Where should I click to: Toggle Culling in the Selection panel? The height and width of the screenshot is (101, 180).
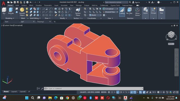tap(122, 12)
